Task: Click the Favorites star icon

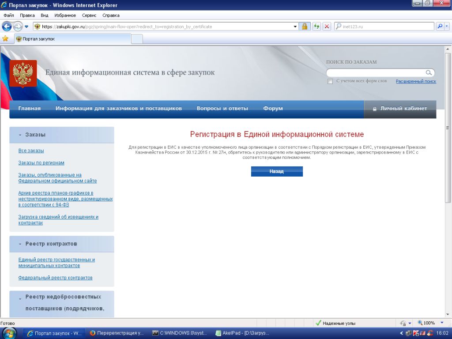Action: tap(5, 39)
